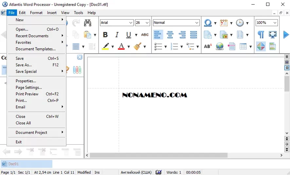Open the Insert Symbol omega tool

coord(208,23)
